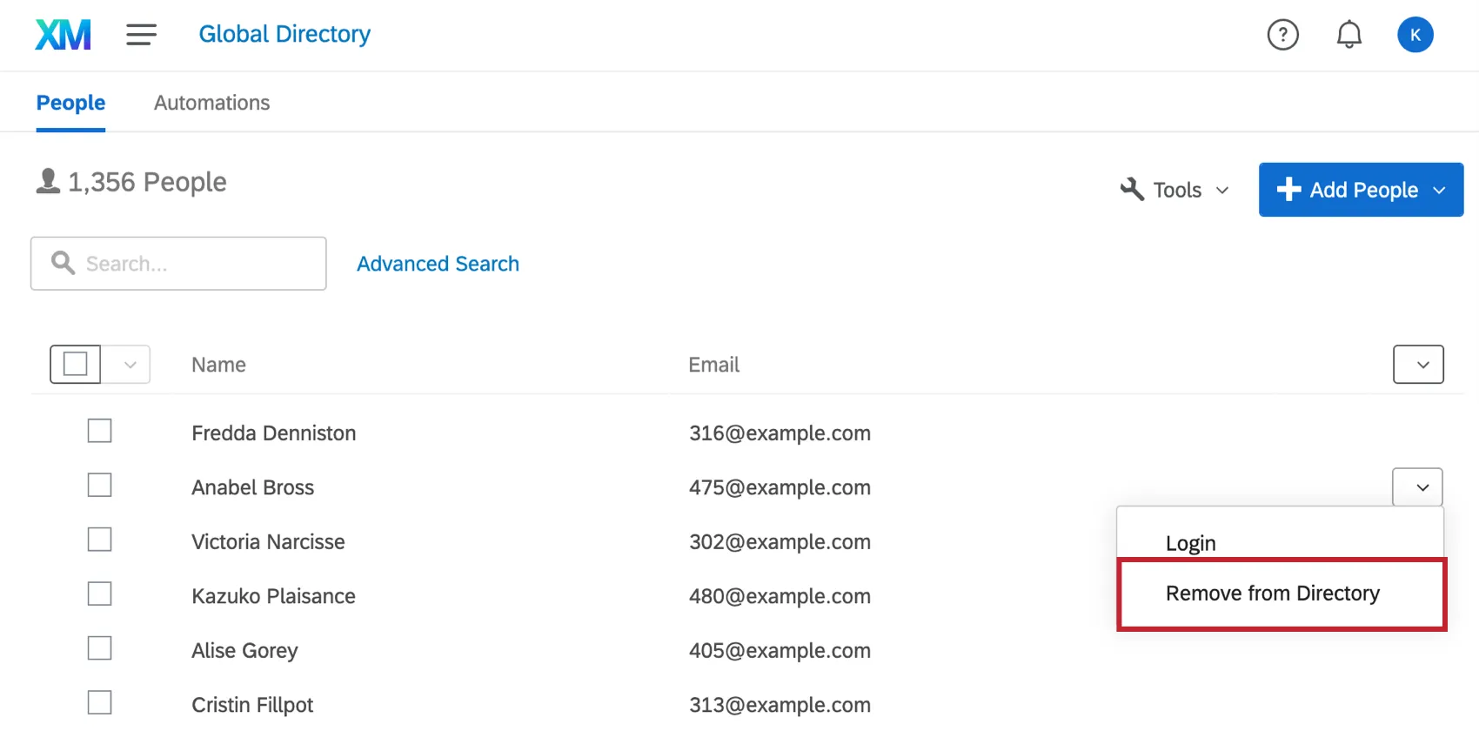1479x738 pixels.
Task: Check the box for Fredda Denniston
Action: (100, 431)
